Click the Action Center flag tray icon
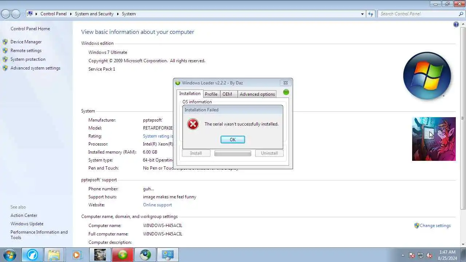466x262 pixels. 412,255
